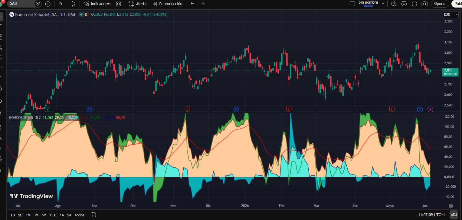Click the red E earnings marker near February
The width and height of the screenshot is (462, 220).
click(289, 109)
